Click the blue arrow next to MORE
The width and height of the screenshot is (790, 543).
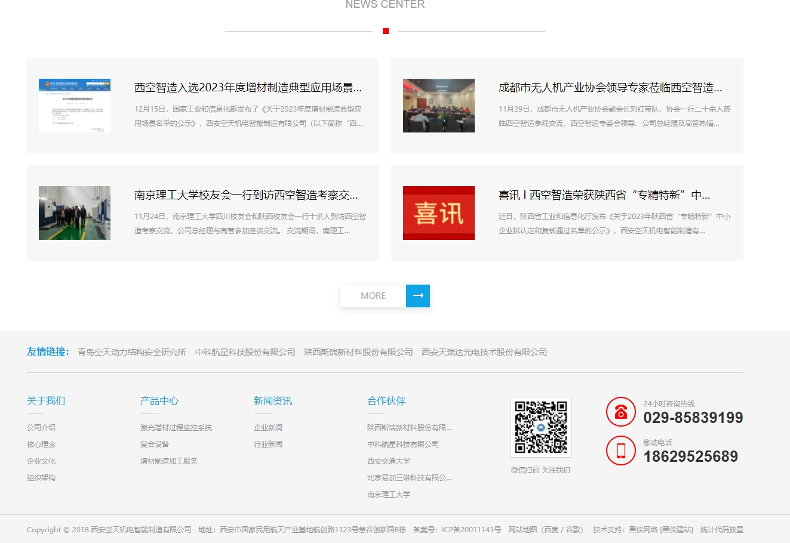tap(418, 296)
